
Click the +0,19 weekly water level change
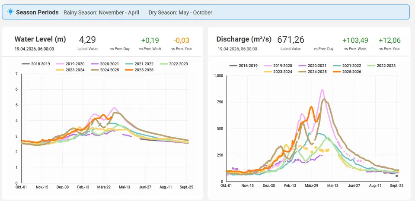tap(150, 41)
